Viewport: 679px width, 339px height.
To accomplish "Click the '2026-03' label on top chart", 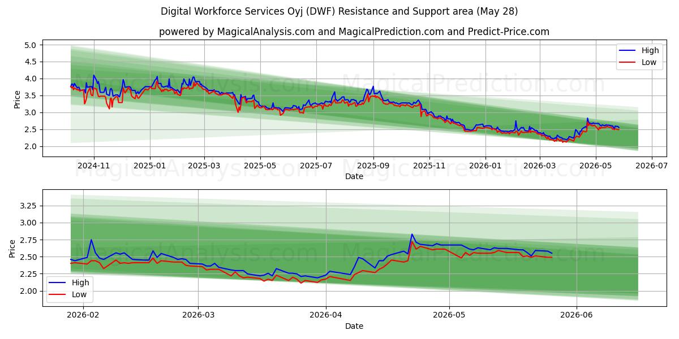I will click(x=540, y=166).
